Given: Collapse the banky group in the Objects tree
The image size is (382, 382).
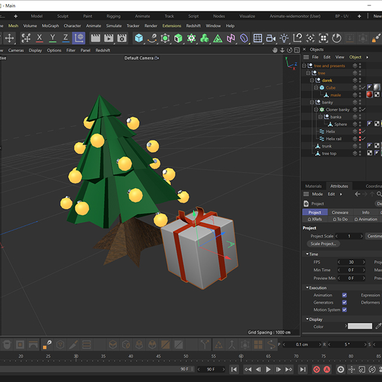Looking at the screenshot, I should 312,102.
